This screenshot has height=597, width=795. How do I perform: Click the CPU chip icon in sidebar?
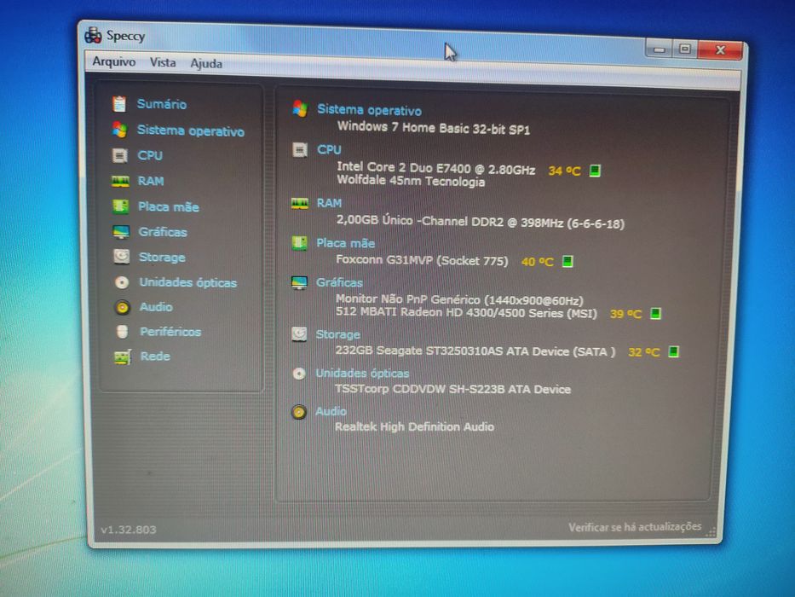[x=119, y=155]
